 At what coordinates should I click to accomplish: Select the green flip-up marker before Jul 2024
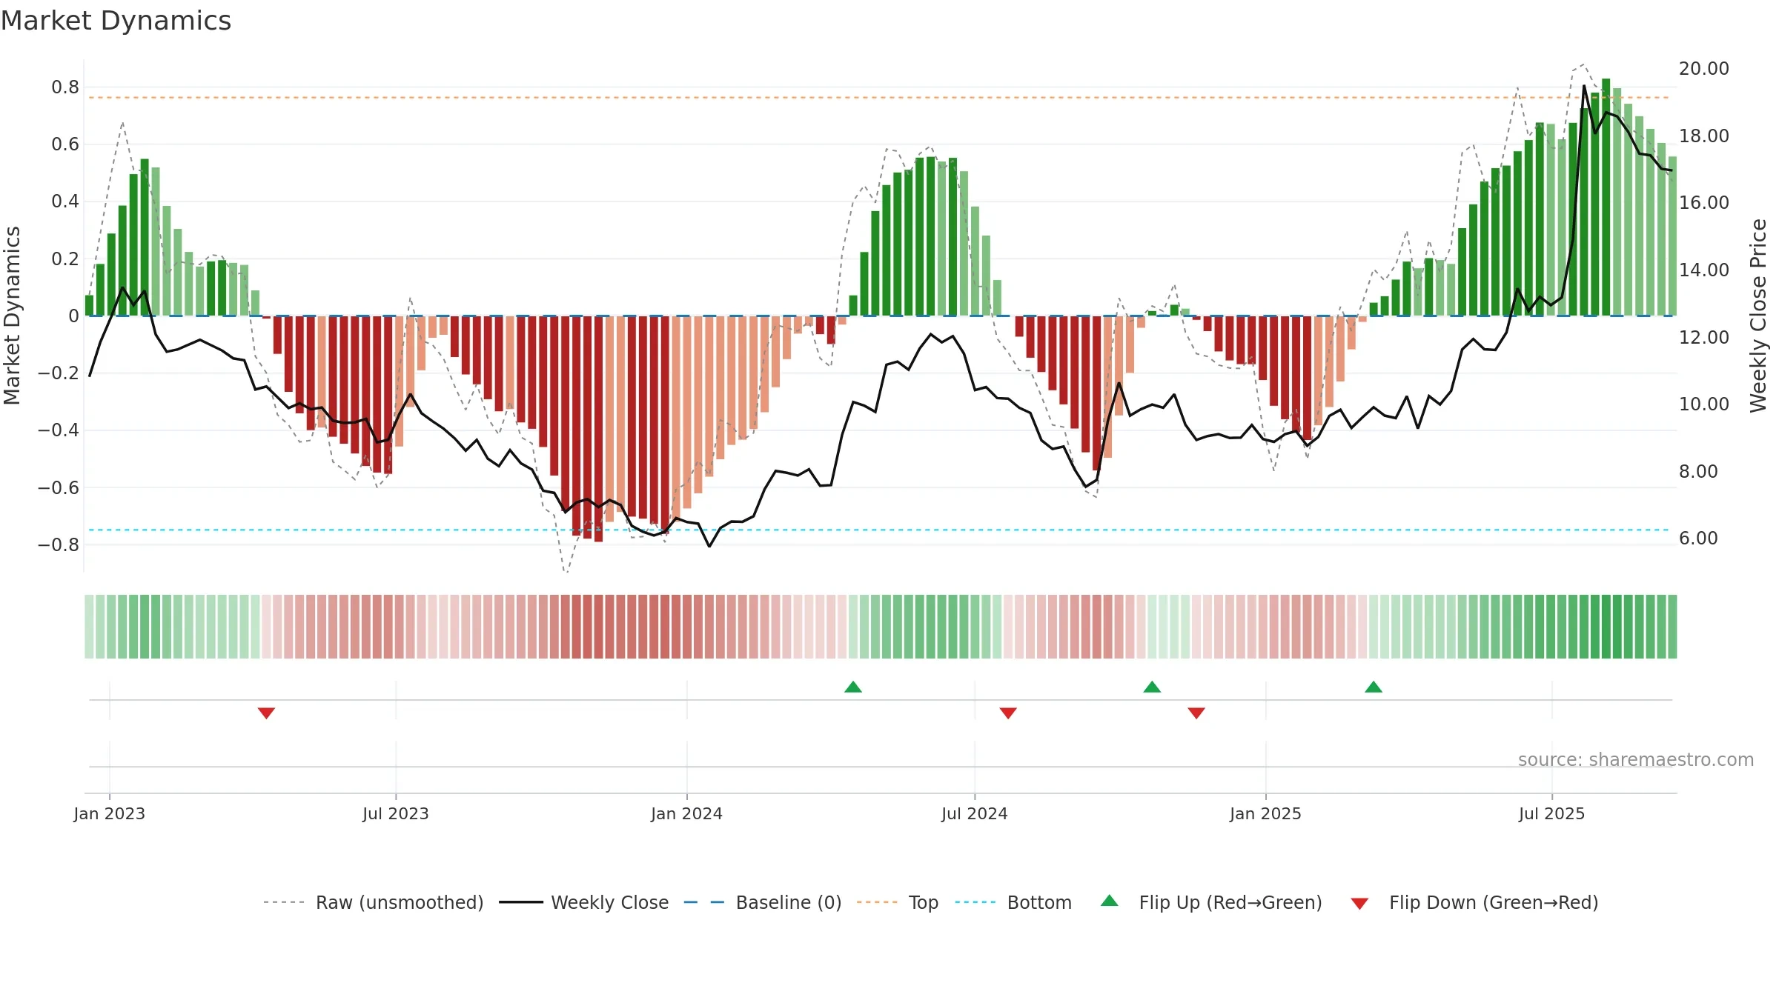853,687
